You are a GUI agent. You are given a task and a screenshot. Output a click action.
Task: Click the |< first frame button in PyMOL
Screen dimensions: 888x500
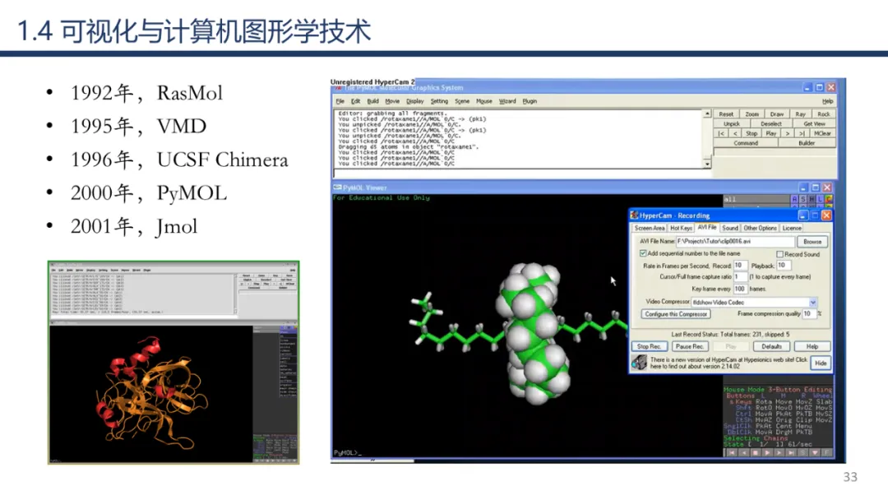(x=721, y=133)
